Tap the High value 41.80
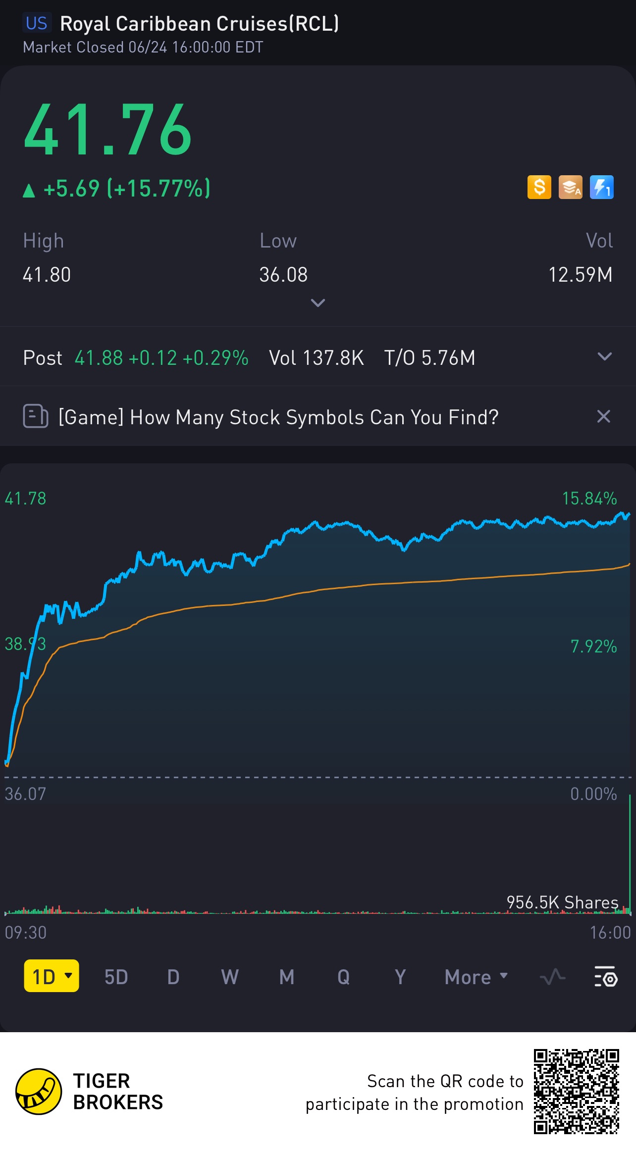This screenshot has height=1151, width=636. [x=47, y=275]
